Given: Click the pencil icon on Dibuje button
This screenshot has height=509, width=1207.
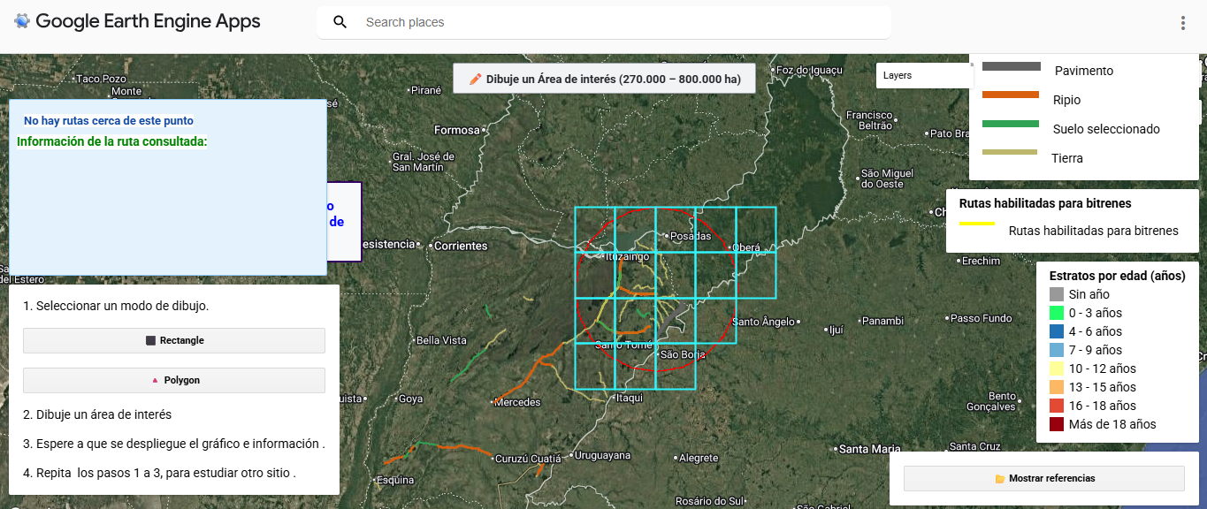Looking at the screenshot, I should click(475, 79).
